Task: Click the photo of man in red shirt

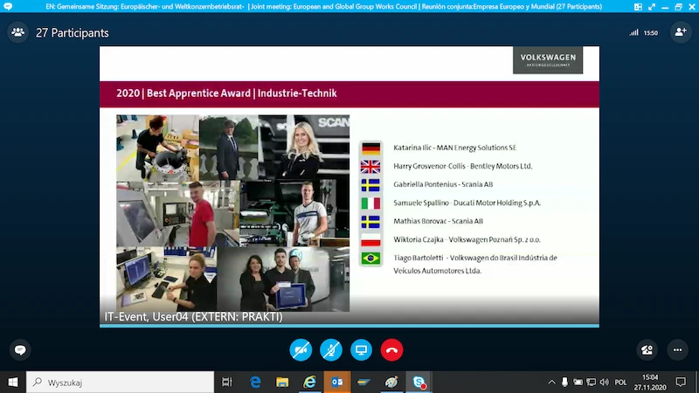Action: pos(178,214)
